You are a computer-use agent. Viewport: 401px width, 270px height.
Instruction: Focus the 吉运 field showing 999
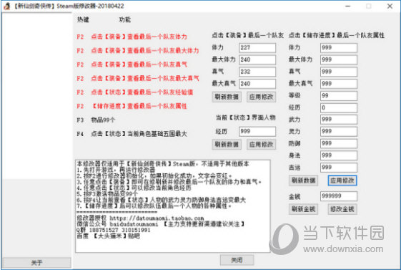click(339, 168)
